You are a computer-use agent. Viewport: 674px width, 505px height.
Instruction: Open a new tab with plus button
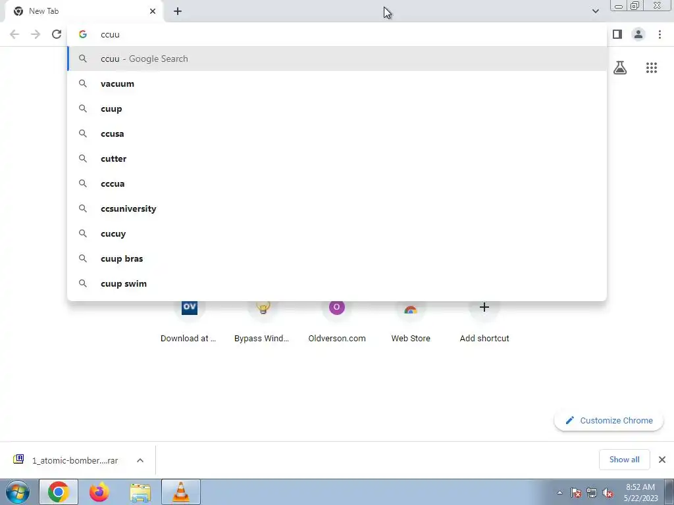pos(178,11)
